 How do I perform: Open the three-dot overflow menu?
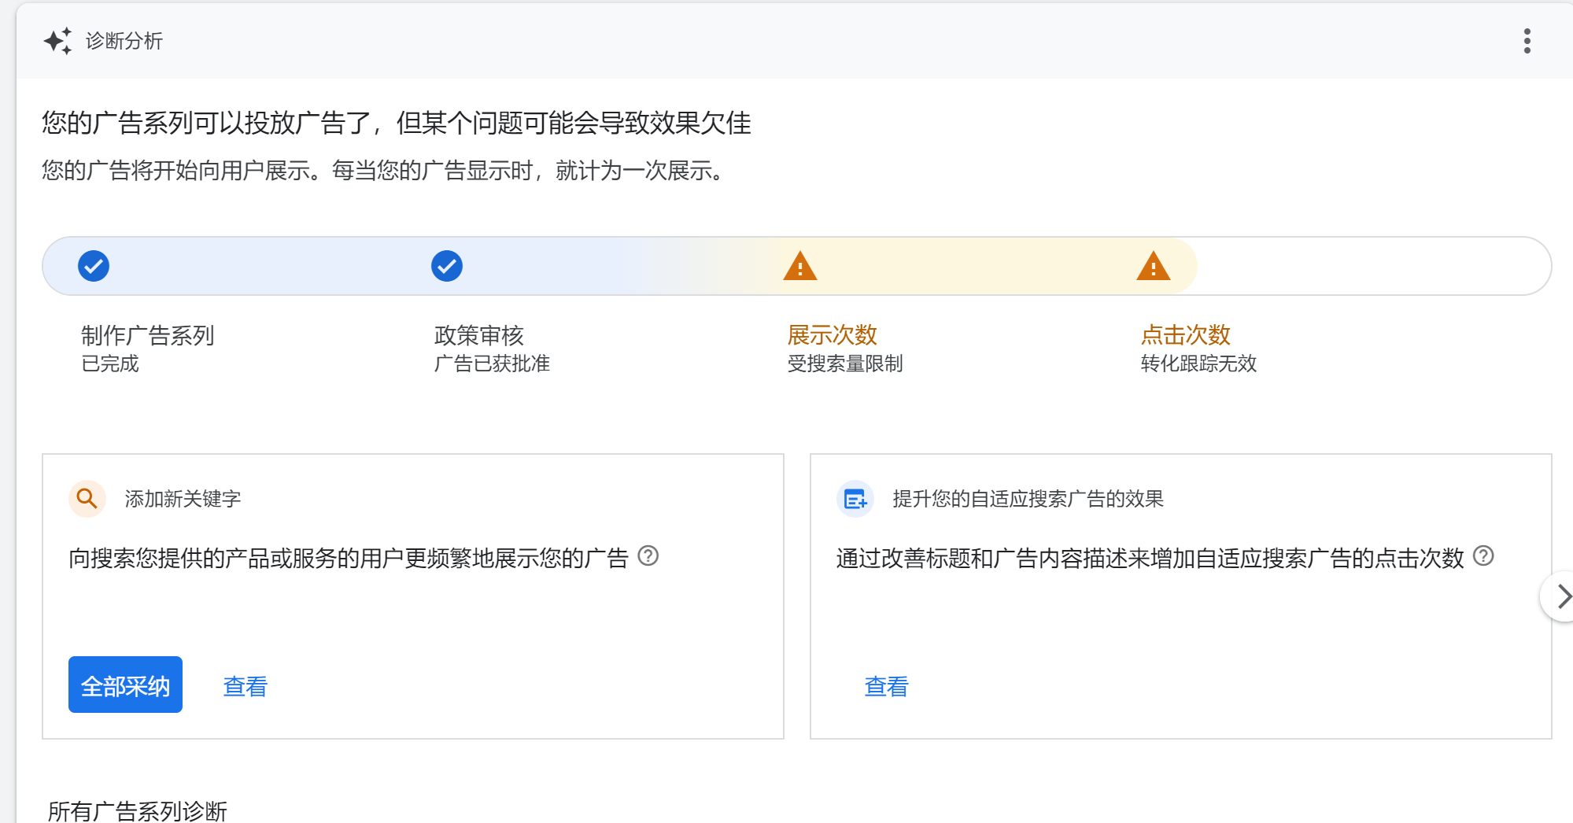1526,40
